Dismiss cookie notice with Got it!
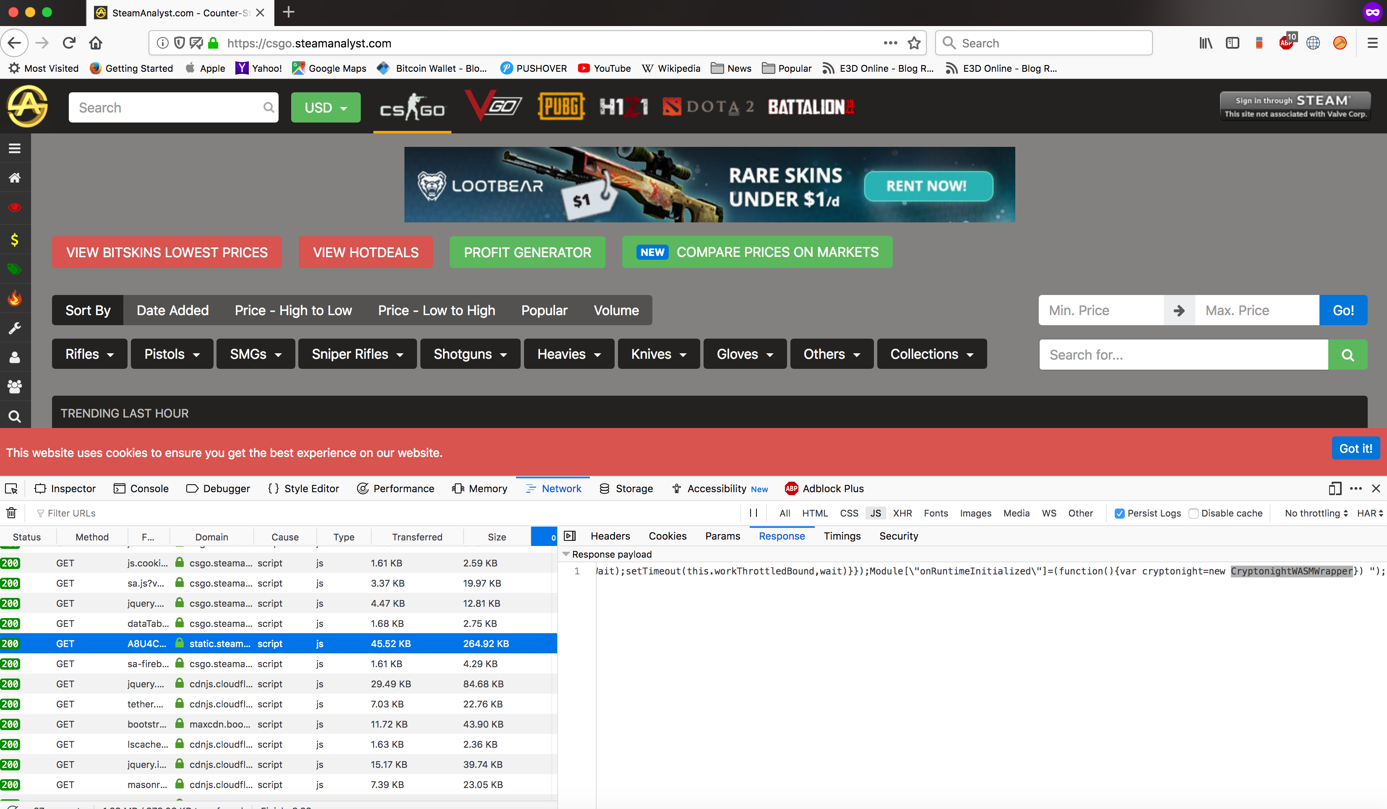1387x809 pixels. point(1356,449)
